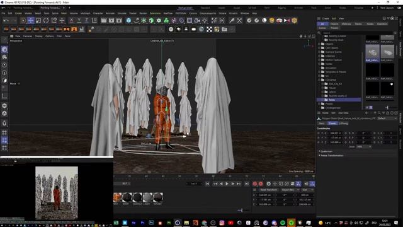Click the Camera object icon

click(x=197, y=20)
